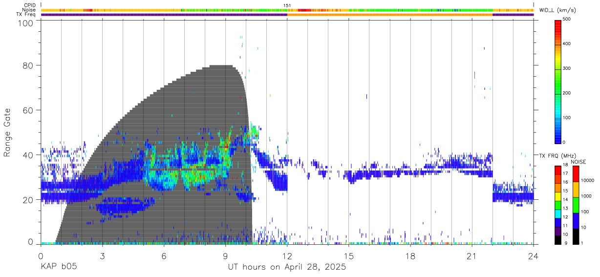
Task: Click the y-axis tick label 80
Action: [28, 65]
